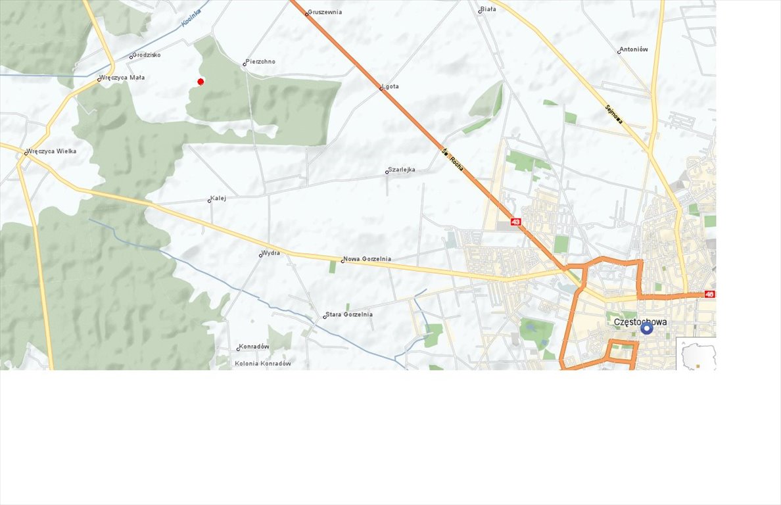Click the Kalej village marker

tap(209, 201)
